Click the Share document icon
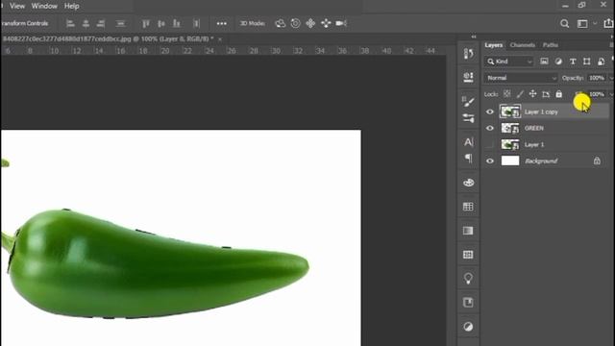The height and width of the screenshot is (346, 615). (x=608, y=23)
